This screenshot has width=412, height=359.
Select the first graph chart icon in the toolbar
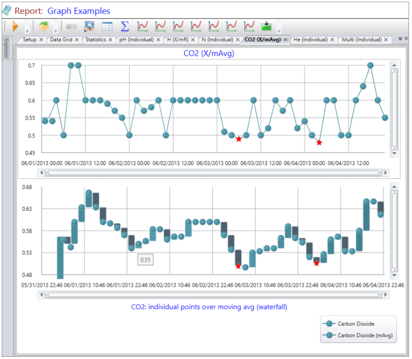142,26
